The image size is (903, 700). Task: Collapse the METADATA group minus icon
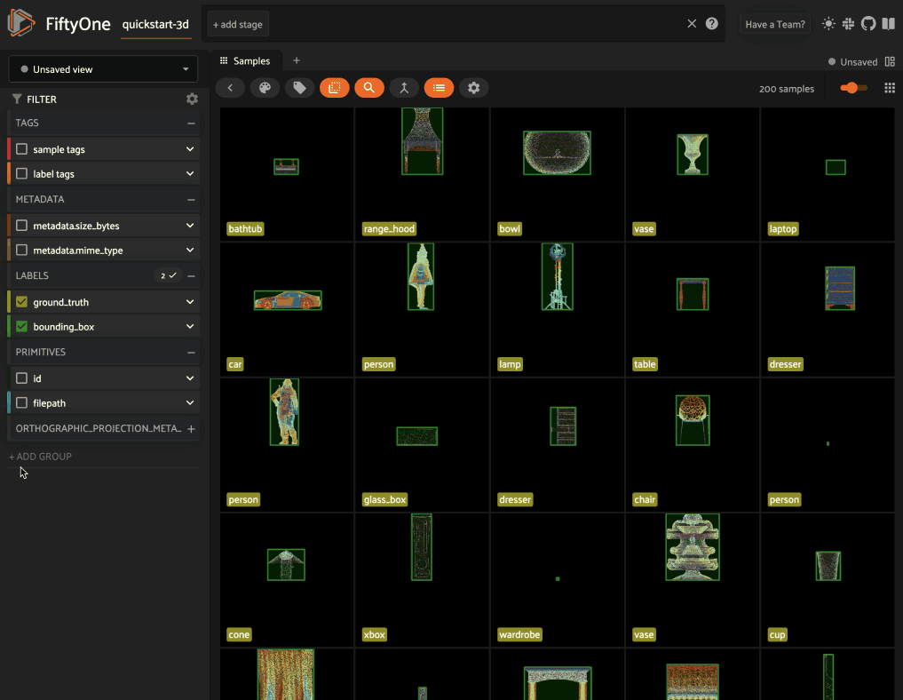(191, 200)
